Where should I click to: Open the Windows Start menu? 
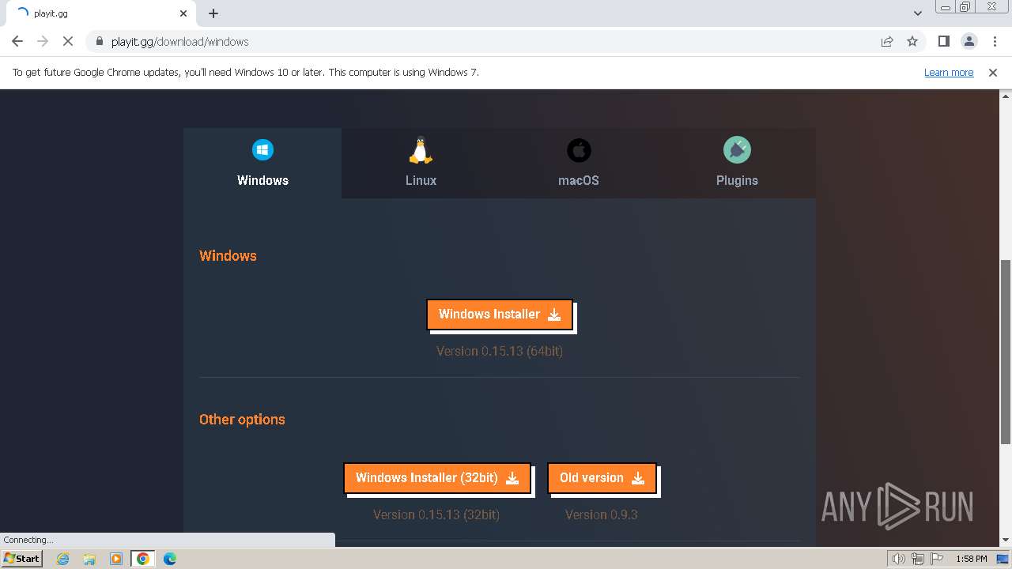[22, 559]
